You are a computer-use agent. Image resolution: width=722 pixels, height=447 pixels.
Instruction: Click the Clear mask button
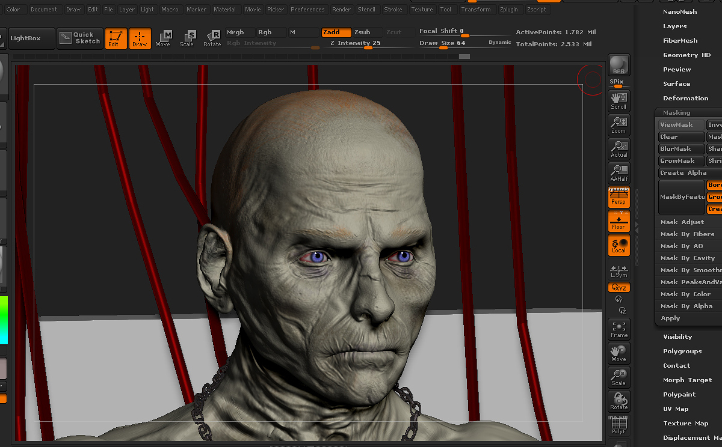click(x=681, y=137)
